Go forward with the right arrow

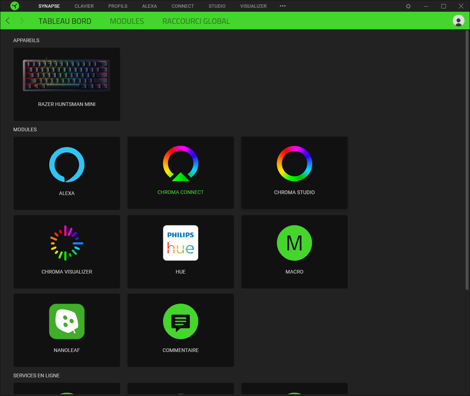(22, 21)
